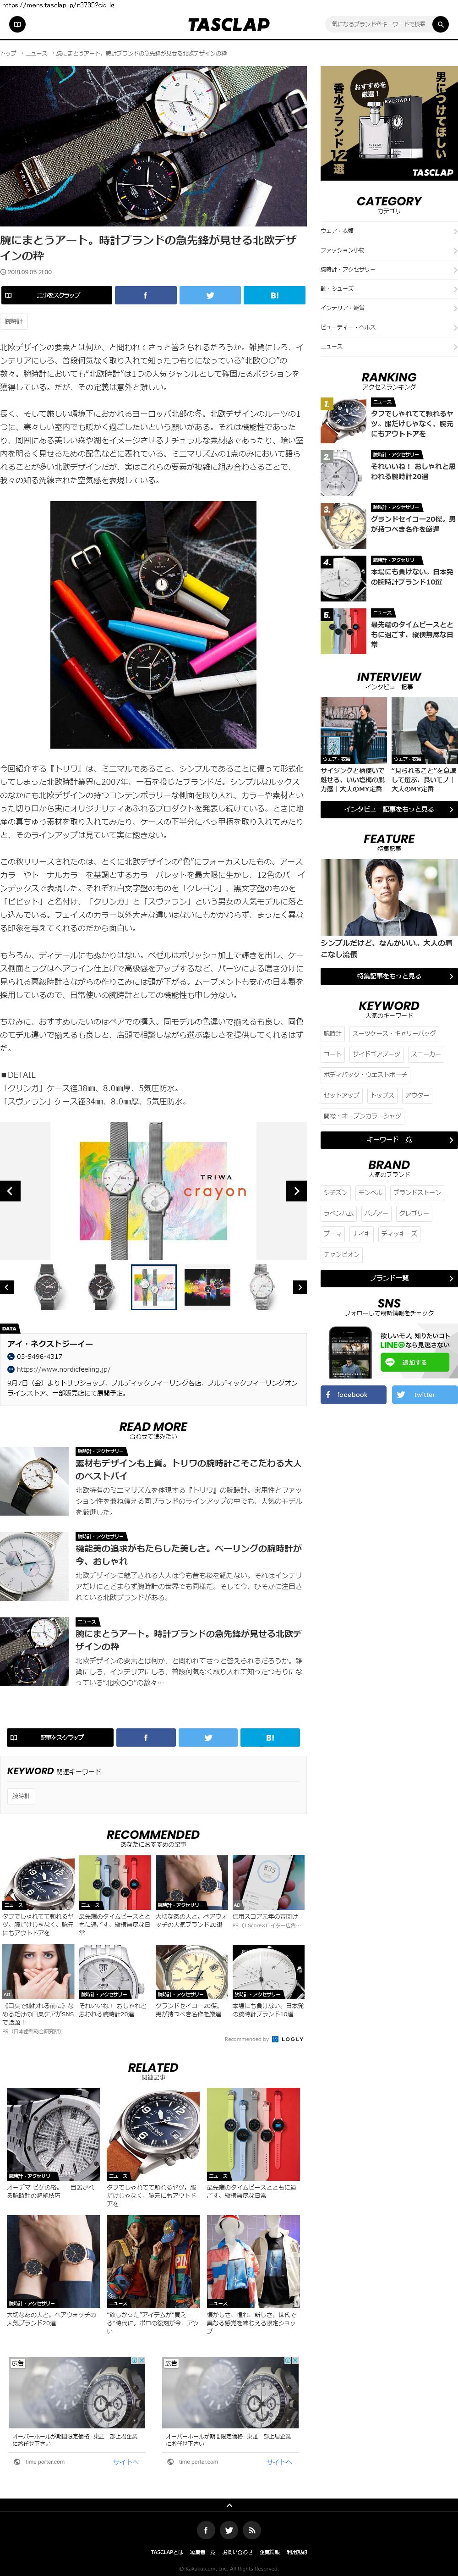
Task: Open the scrapbook icon in the header
Action: click(x=18, y=24)
